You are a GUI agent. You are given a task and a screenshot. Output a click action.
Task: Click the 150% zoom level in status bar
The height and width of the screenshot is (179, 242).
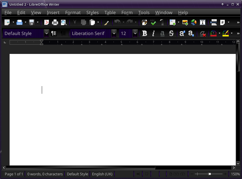coord(235,174)
